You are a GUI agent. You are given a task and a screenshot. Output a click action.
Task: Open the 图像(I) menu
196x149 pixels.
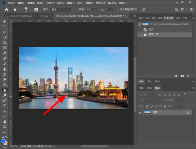[x=31, y=3]
